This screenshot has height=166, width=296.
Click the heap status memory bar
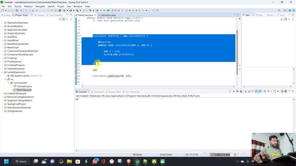point(220,155)
